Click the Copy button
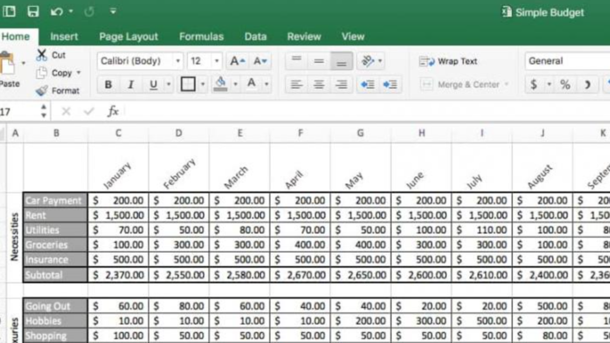 (x=54, y=73)
